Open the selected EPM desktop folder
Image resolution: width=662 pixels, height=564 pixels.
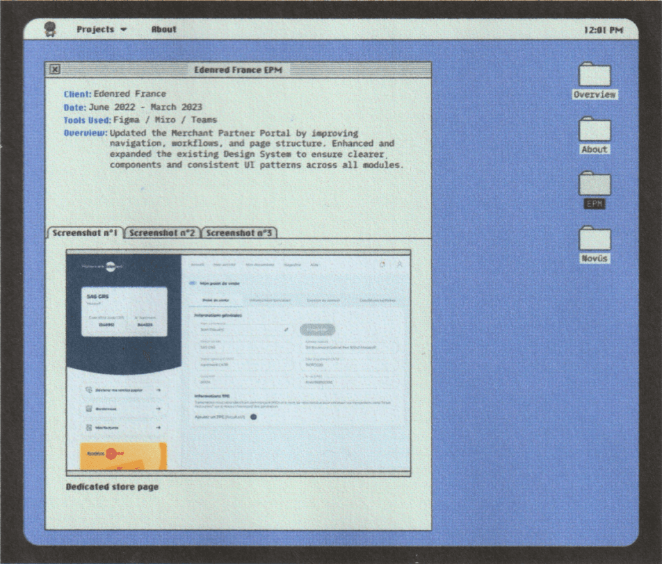coord(595,190)
